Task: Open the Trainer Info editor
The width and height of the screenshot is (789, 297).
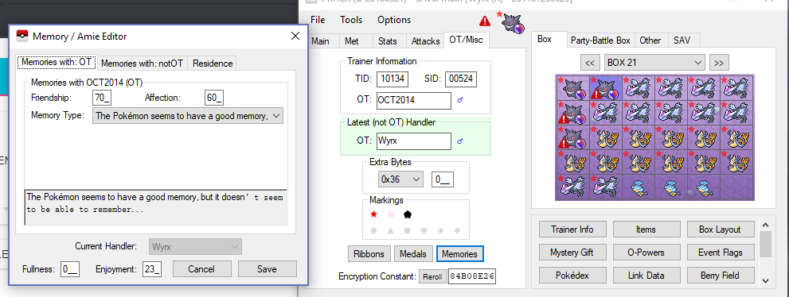Action: 572,229
